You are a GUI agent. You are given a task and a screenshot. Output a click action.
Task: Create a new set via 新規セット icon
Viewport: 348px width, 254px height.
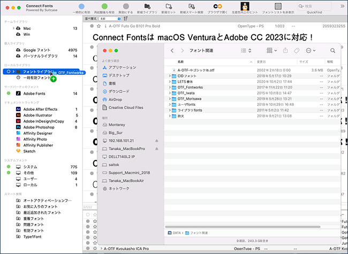tap(169, 6)
